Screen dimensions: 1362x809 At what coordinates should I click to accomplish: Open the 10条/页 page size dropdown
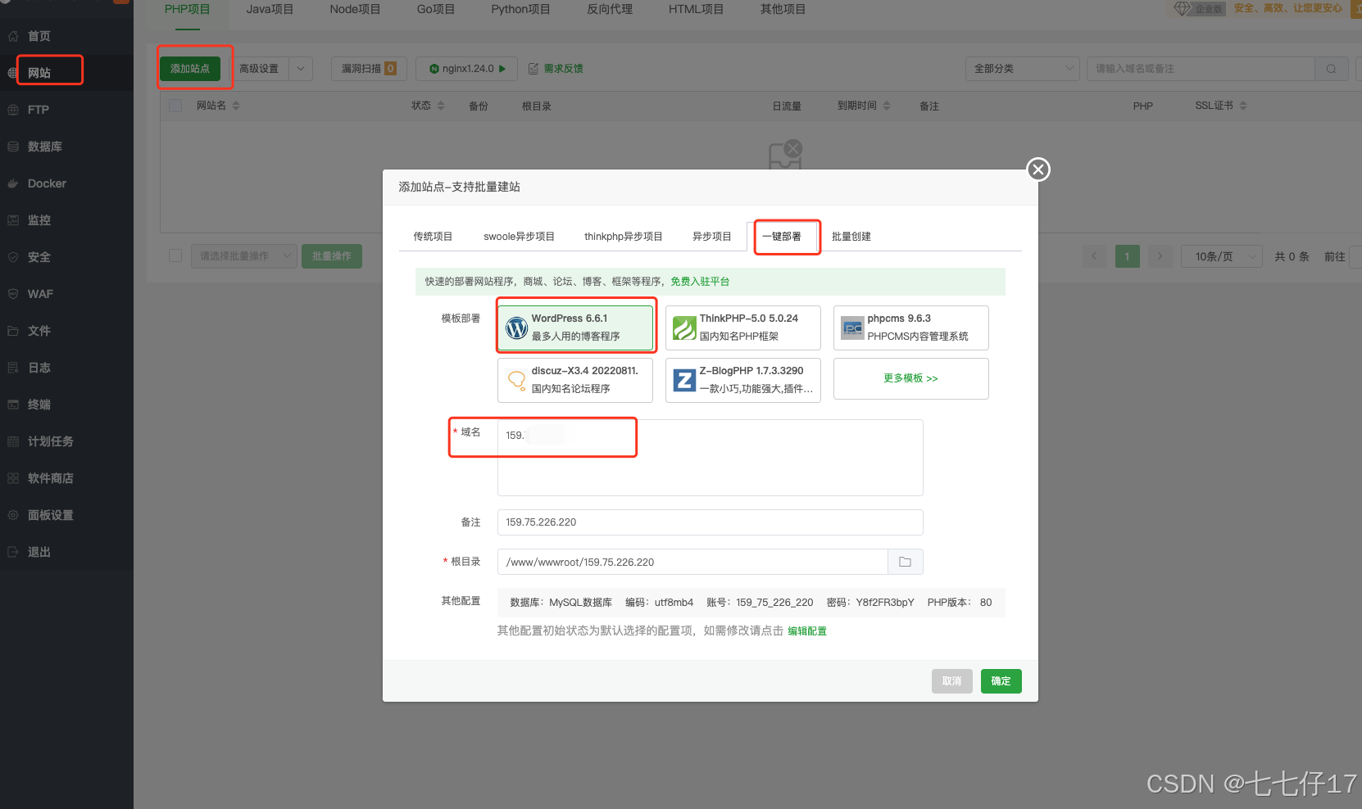pyautogui.click(x=1221, y=256)
